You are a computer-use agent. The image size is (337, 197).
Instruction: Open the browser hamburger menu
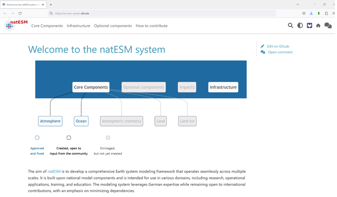[333, 13]
